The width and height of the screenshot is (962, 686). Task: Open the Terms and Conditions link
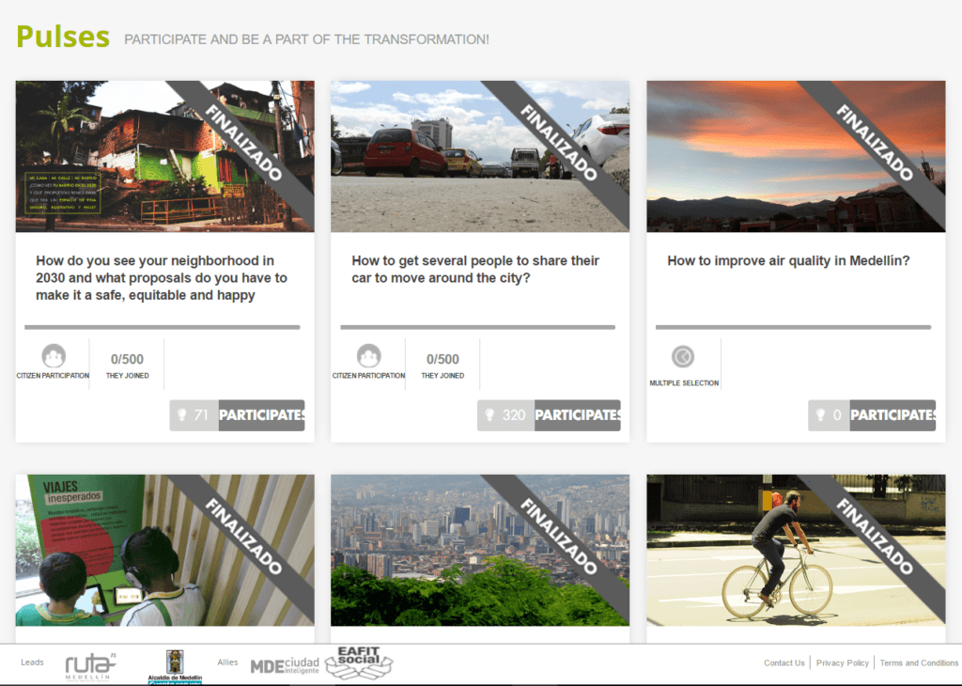pyautogui.click(x=918, y=663)
